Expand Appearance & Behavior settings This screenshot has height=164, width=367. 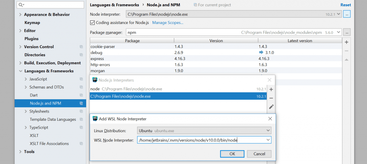[20, 14]
